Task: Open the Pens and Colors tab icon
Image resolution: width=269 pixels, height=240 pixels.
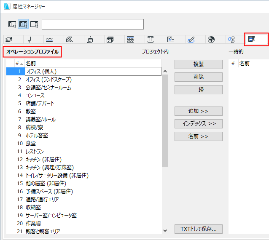Action: (x=29, y=40)
